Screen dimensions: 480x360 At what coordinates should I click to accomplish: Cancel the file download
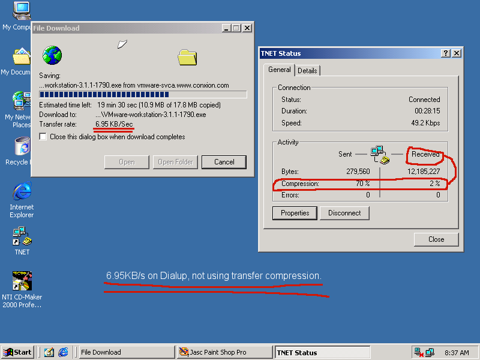[224, 162]
